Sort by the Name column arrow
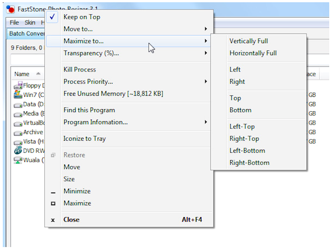 tap(38, 74)
